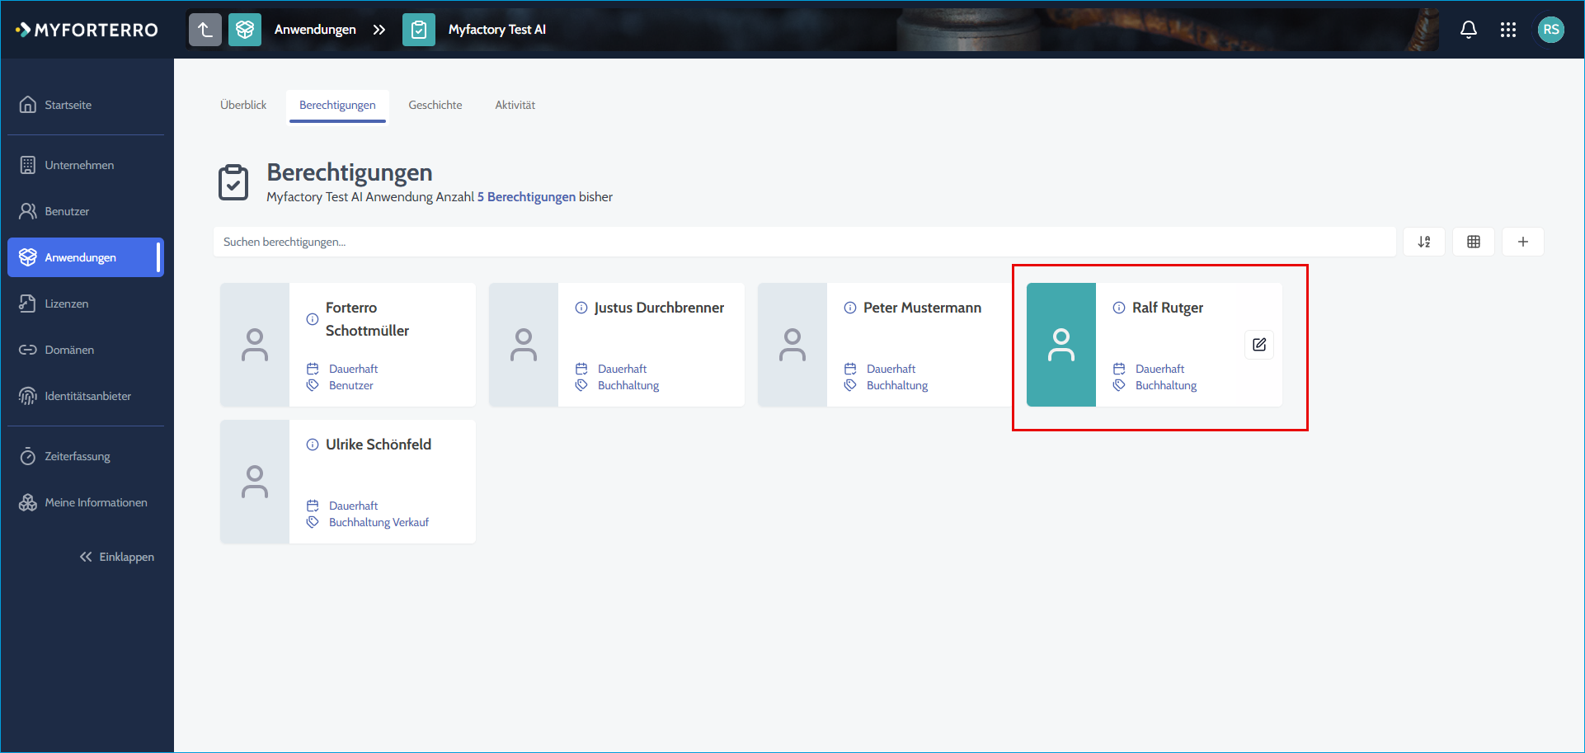Switch to table view icon

click(1474, 242)
